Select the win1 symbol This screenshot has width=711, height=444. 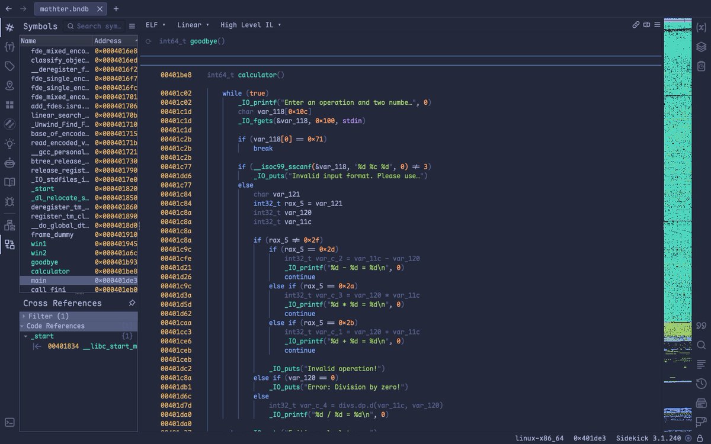pos(39,243)
